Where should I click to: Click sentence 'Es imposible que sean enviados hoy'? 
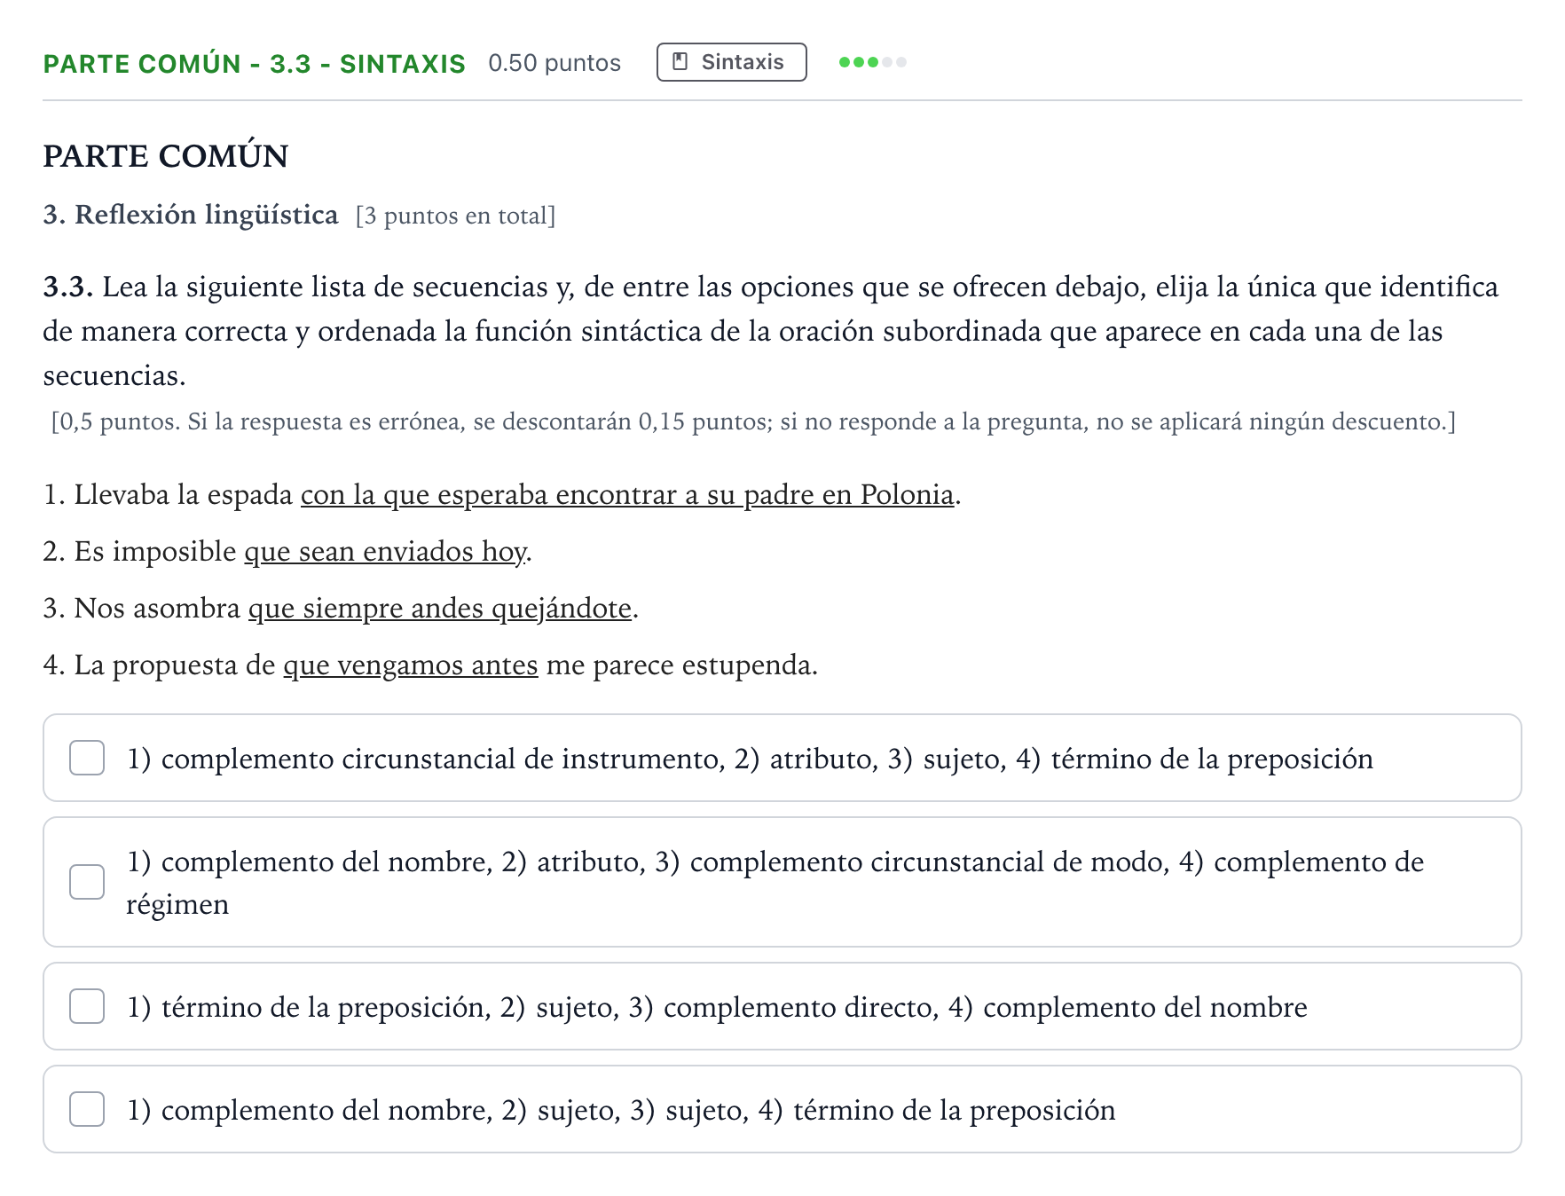(x=287, y=552)
